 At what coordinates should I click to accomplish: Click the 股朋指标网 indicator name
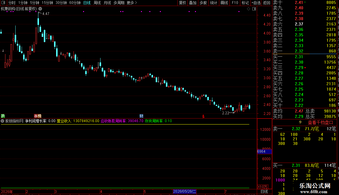point(14,121)
